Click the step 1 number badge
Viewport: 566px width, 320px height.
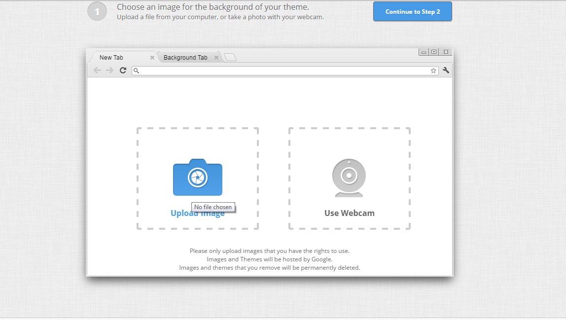coord(97,11)
